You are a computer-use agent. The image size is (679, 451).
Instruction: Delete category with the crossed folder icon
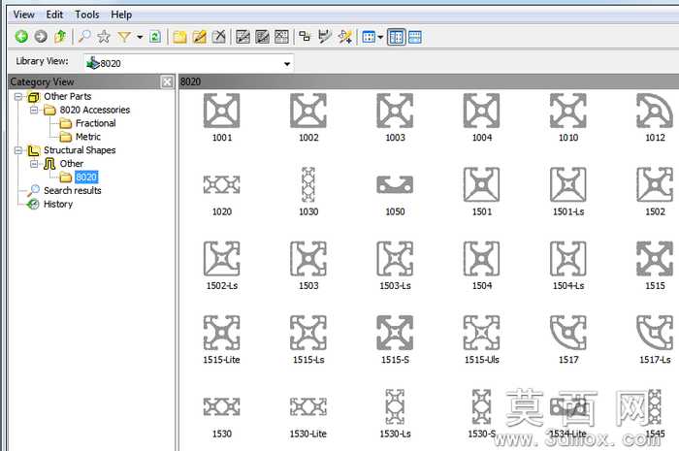pyautogui.click(x=219, y=37)
